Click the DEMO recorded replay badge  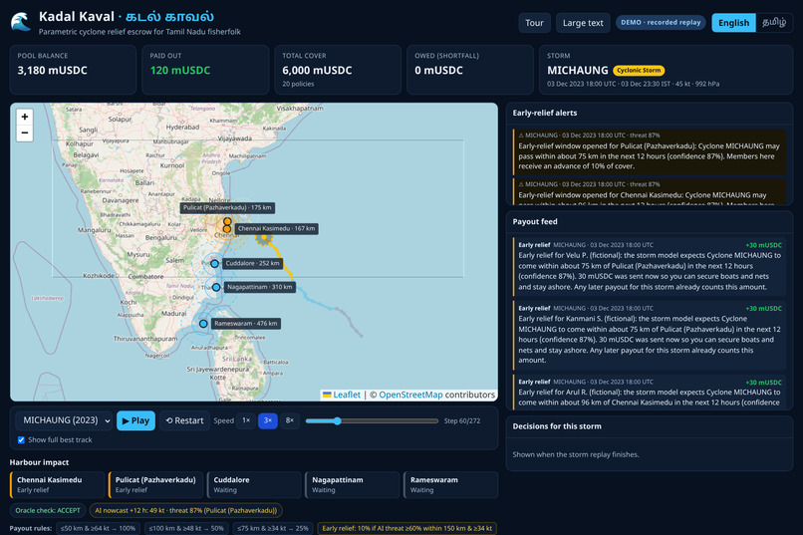661,23
